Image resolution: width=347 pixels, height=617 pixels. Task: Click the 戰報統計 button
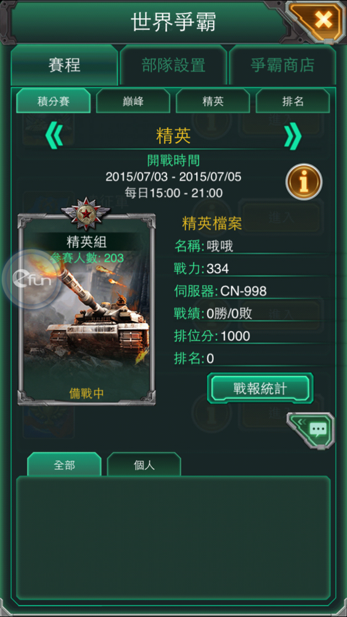click(260, 388)
